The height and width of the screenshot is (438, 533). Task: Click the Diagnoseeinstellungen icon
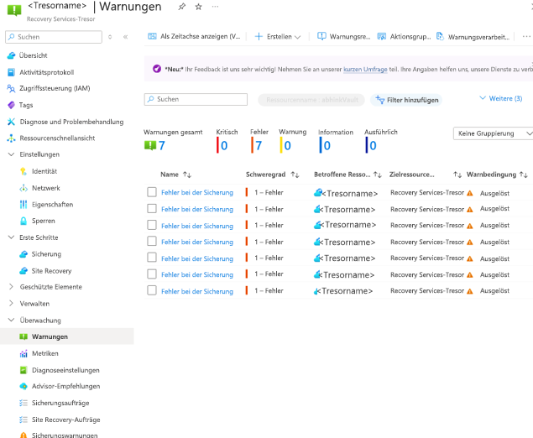[24, 370]
